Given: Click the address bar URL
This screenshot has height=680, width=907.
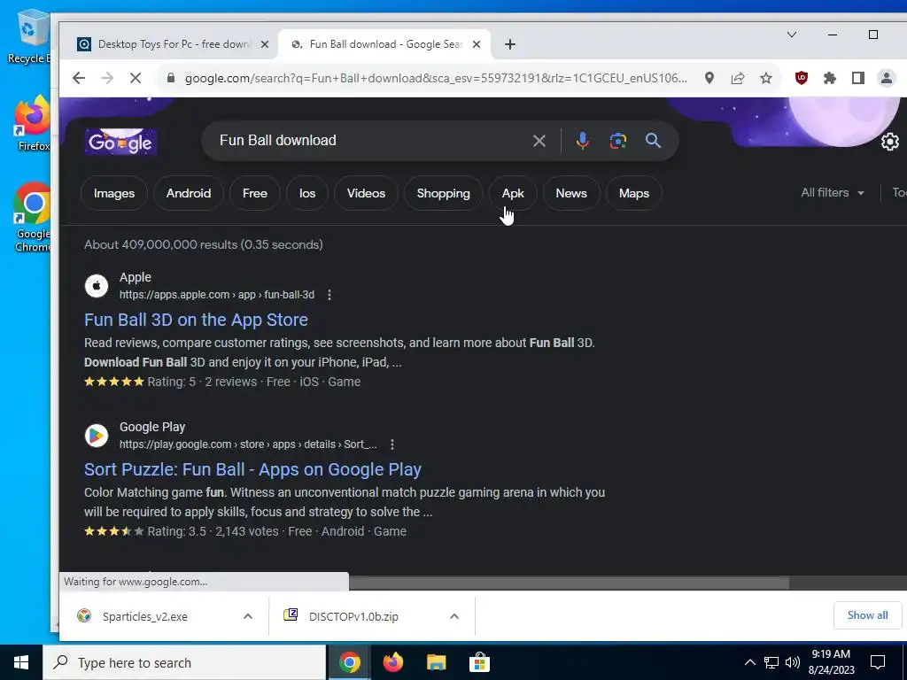Looking at the screenshot, I should point(436,78).
